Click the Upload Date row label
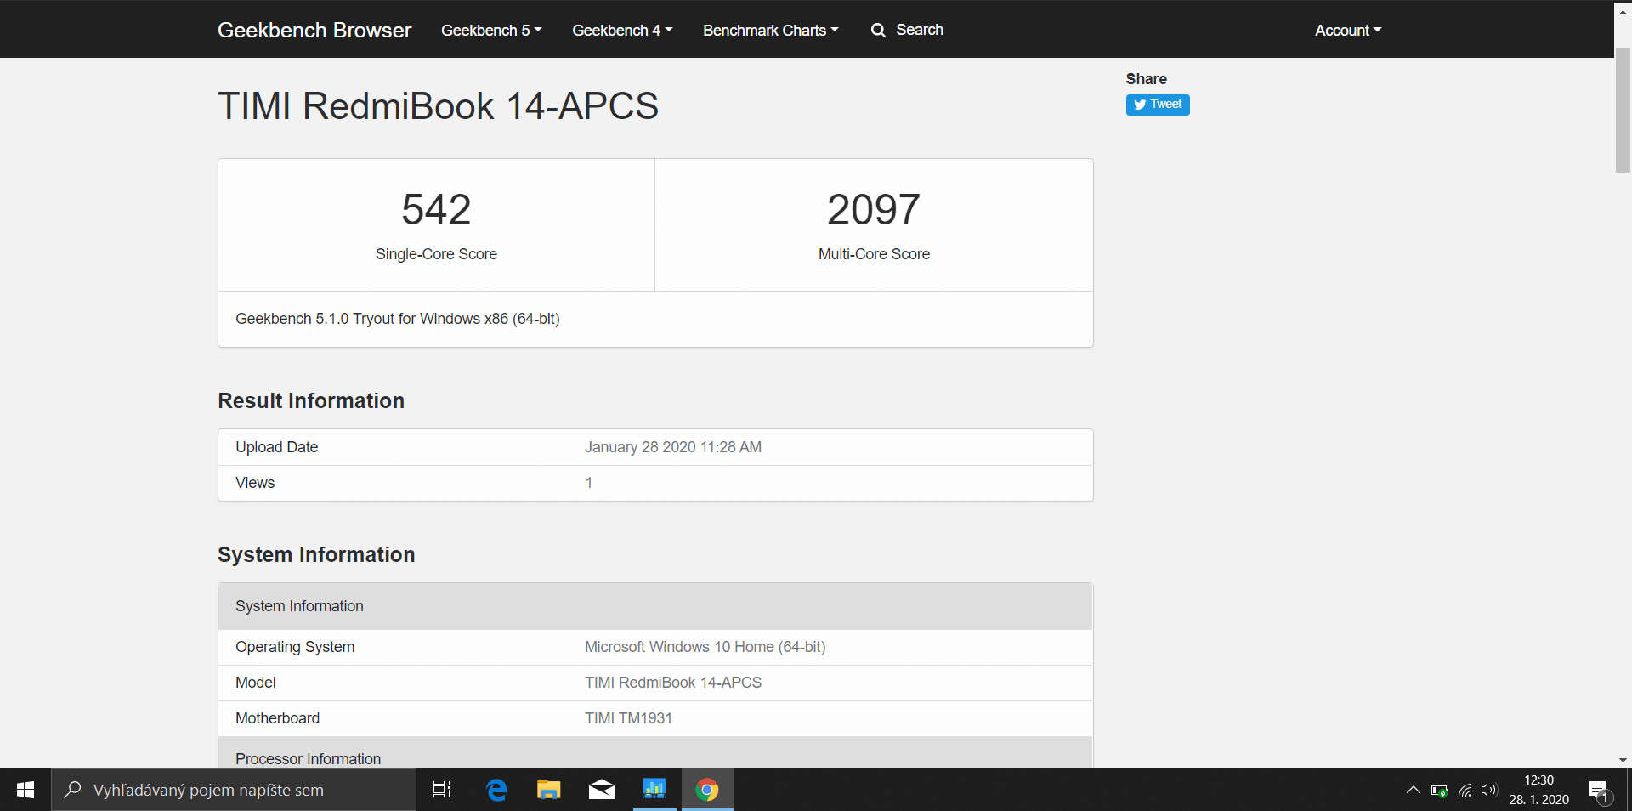Screen dimensions: 1632x811 point(276,447)
